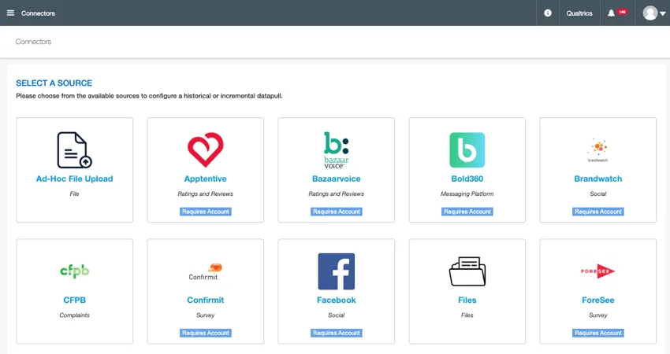This screenshot has height=354, width=670.
Task: Click the ForeSee logo
Action: click(597, 271)
